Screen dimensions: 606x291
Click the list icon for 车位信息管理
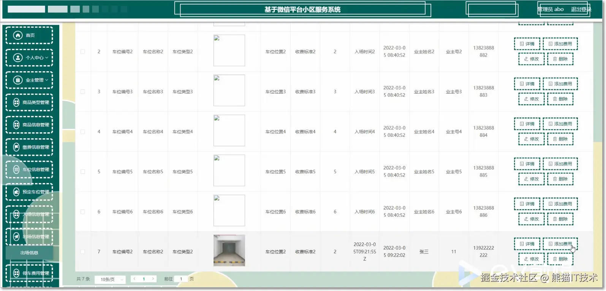16,169
